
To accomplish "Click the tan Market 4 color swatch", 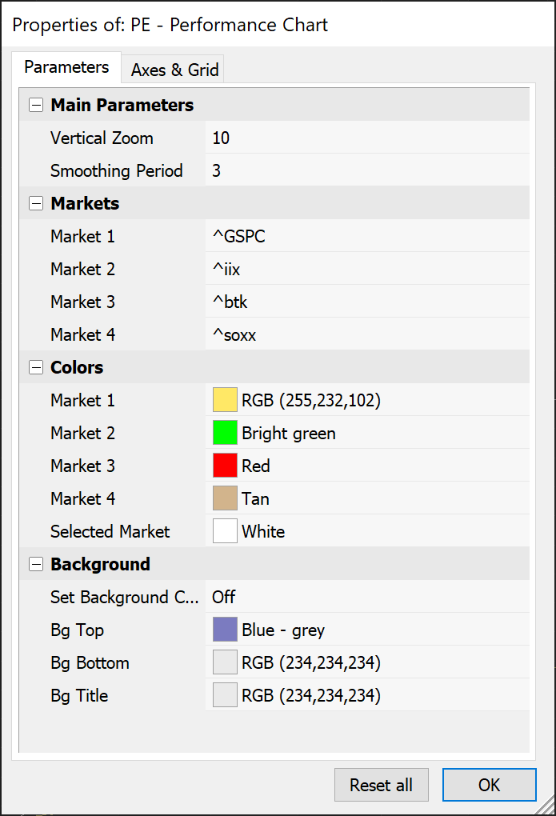I will click(225, 498).
